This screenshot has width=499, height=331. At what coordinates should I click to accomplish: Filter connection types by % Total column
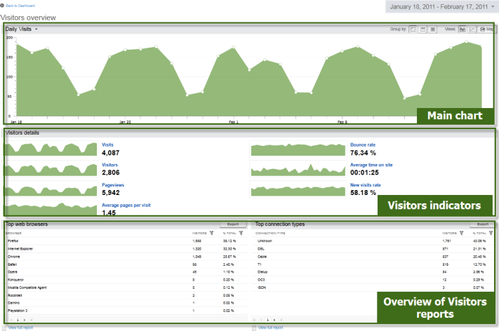[x=491, y=232]
